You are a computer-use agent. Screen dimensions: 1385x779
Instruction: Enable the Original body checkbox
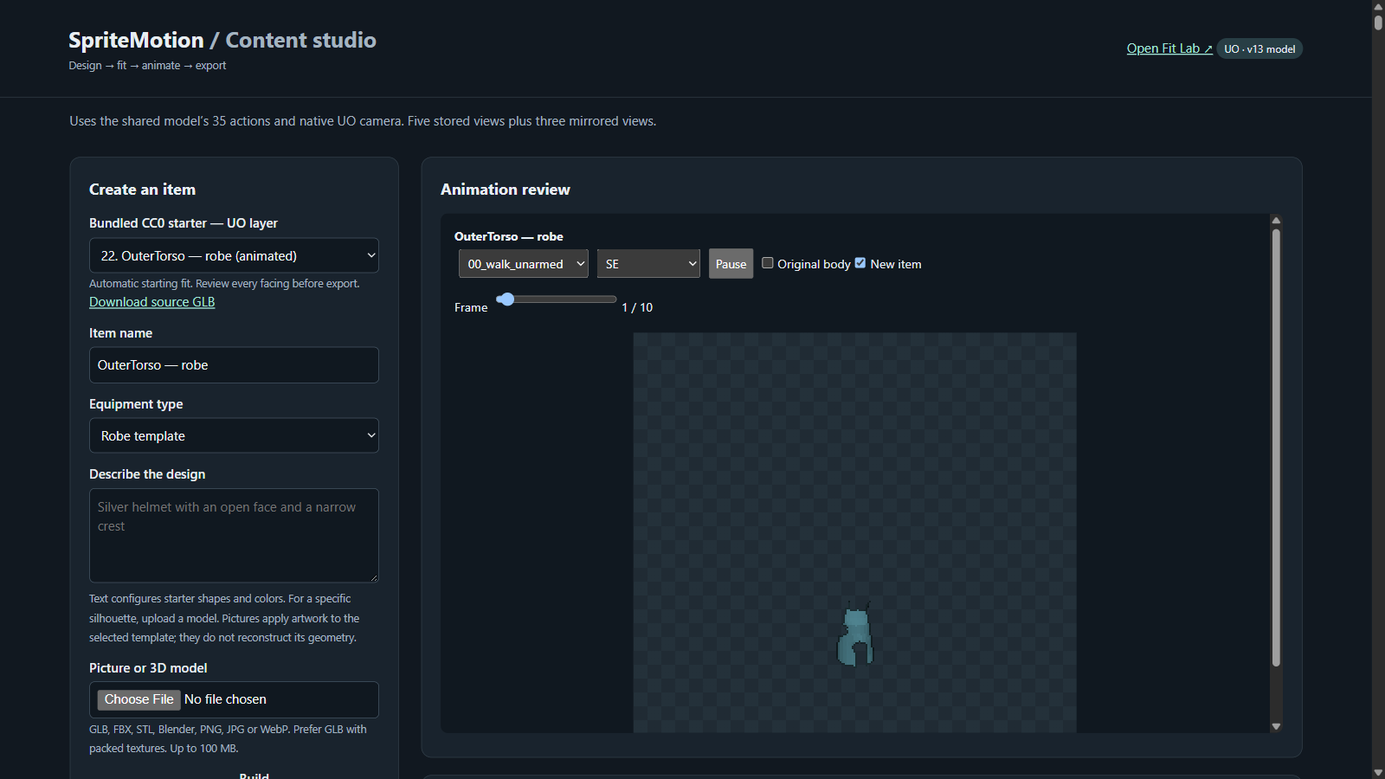coord(768,263)
